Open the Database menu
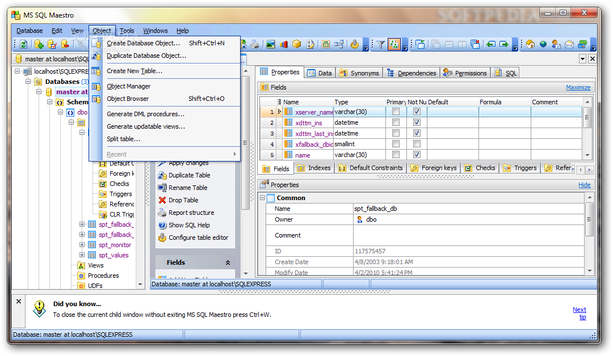 click(30, 31)
